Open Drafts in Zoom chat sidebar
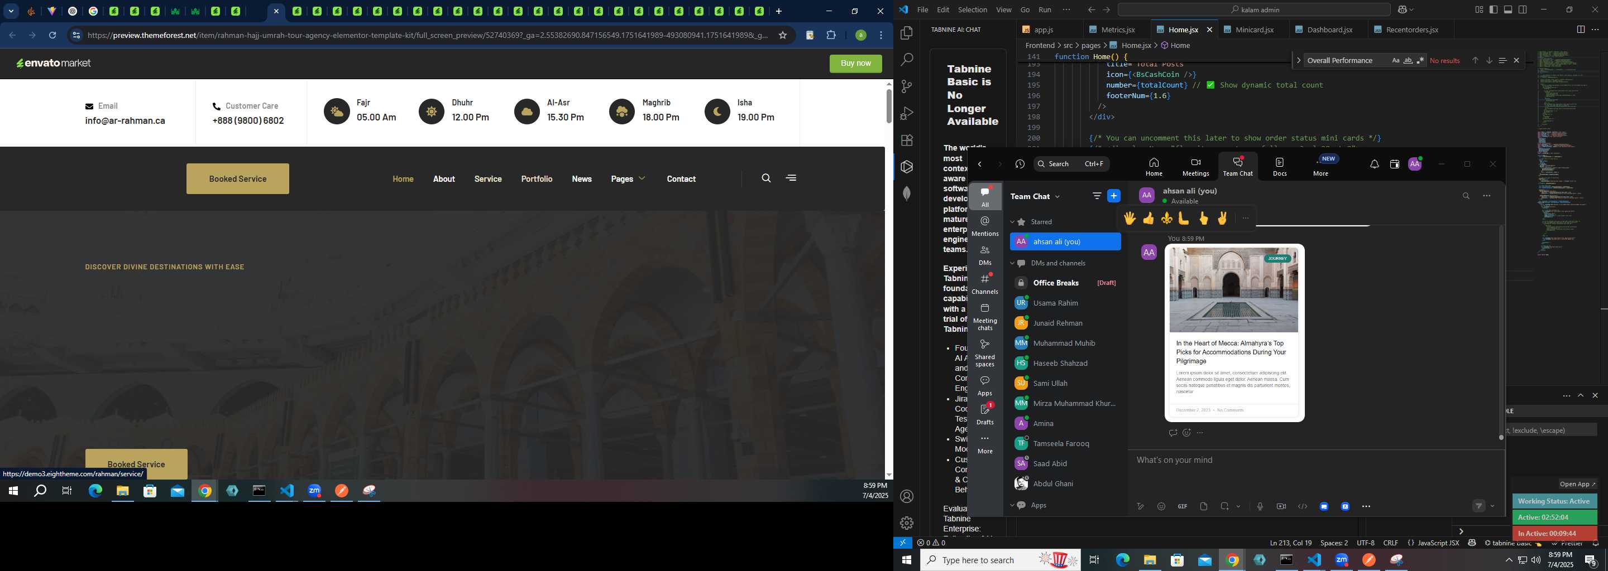Viewport: 1608px width, 571px height. [x=985, y=414]
